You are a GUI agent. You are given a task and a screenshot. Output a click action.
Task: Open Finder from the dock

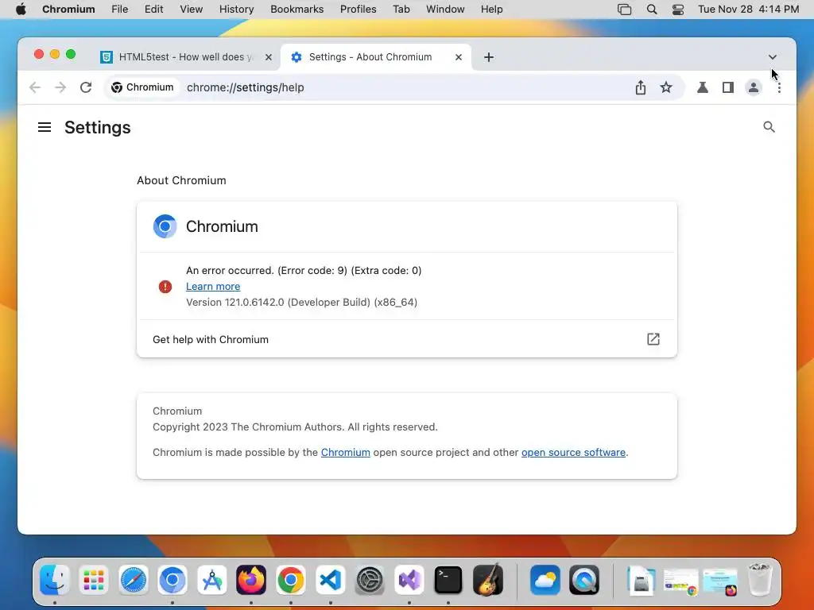[x=55, y=579]
